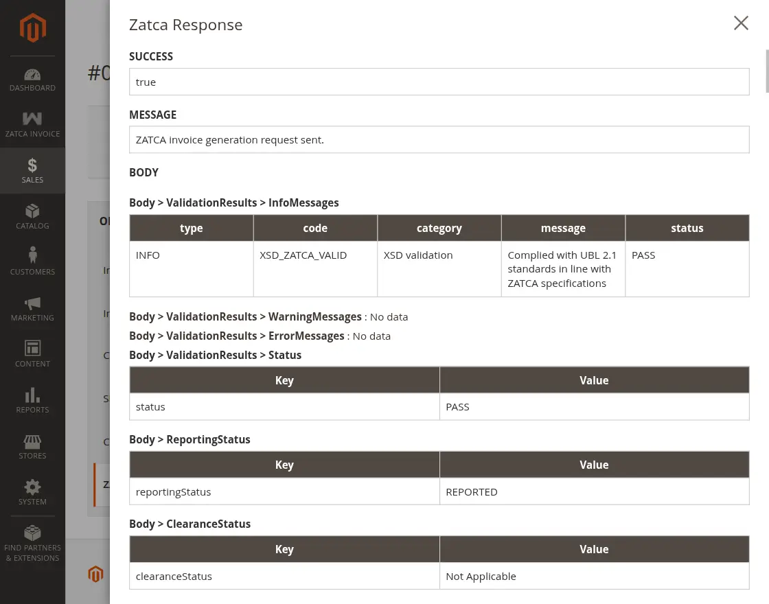Click the Key header in ReportingStatus table
769x604 pixels.
tap(284, 465)
